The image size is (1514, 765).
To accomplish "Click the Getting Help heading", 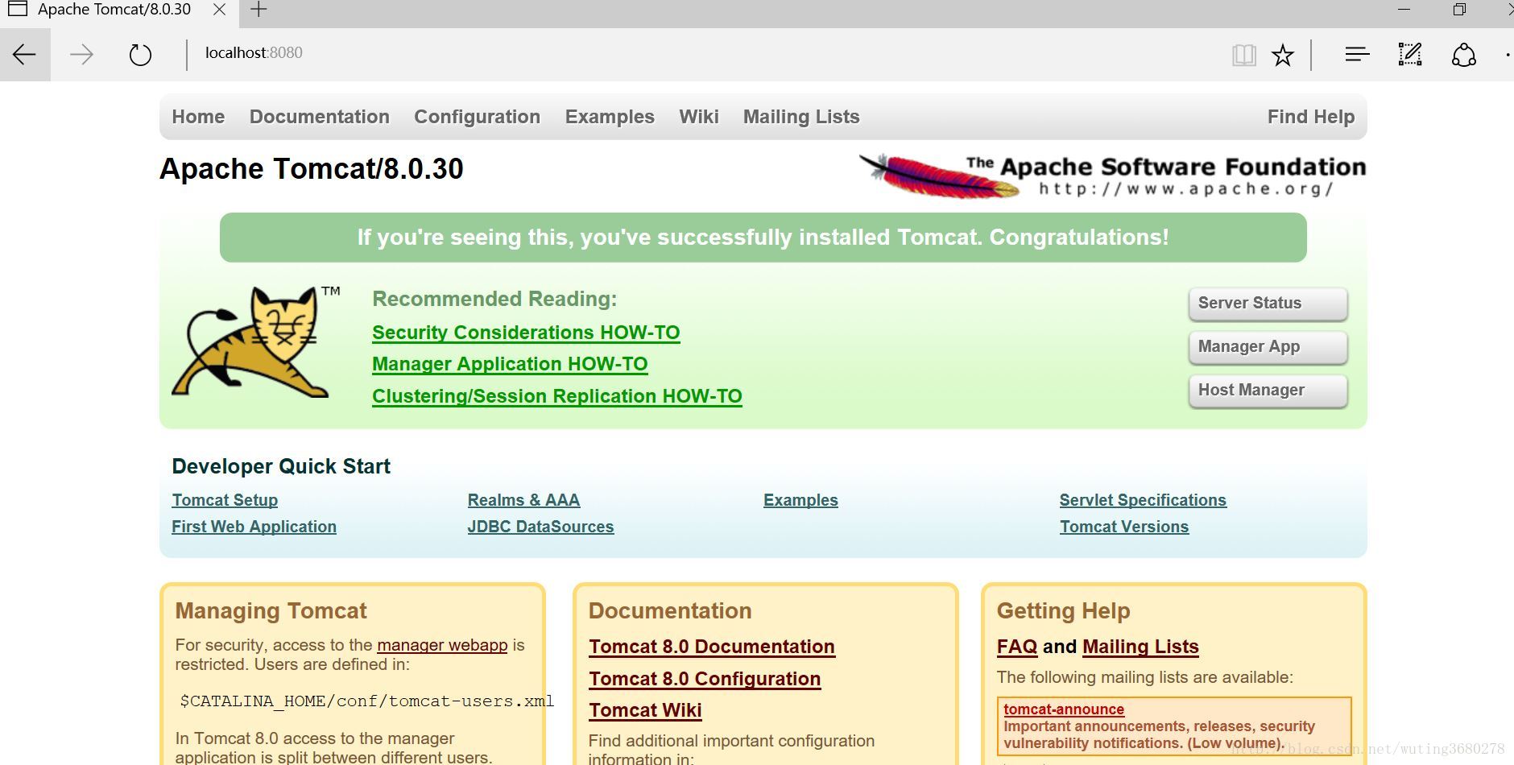I will (x=1063, y=611).
